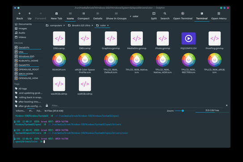
Task: Select sRGB Color Space Profile.icm
Action: 85,63
